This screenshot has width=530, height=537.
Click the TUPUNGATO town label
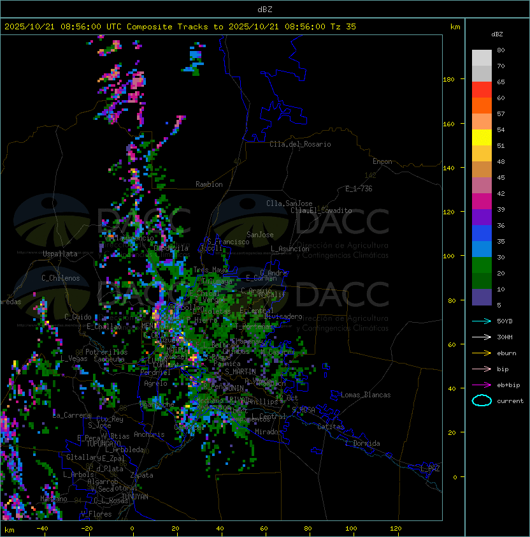coord(103,444)
